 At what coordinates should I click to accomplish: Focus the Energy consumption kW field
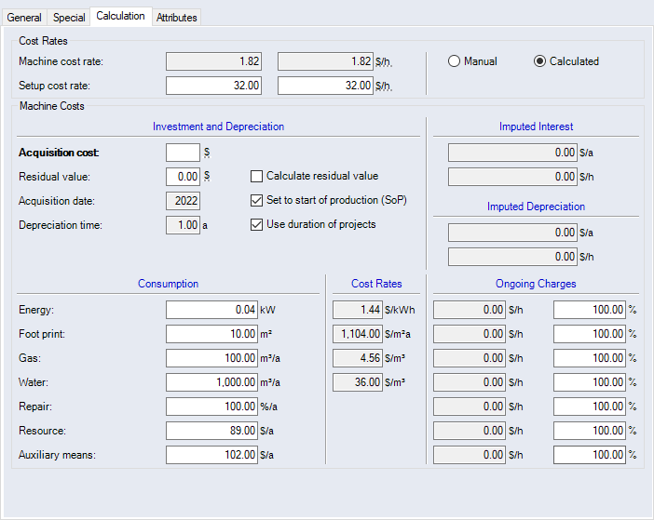click(212, 310)
